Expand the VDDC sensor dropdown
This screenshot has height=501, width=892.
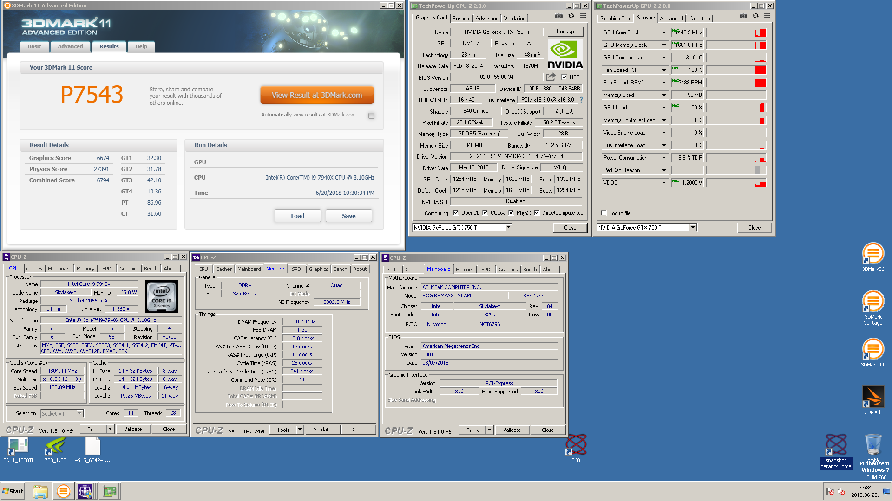(x=664, y=183)
